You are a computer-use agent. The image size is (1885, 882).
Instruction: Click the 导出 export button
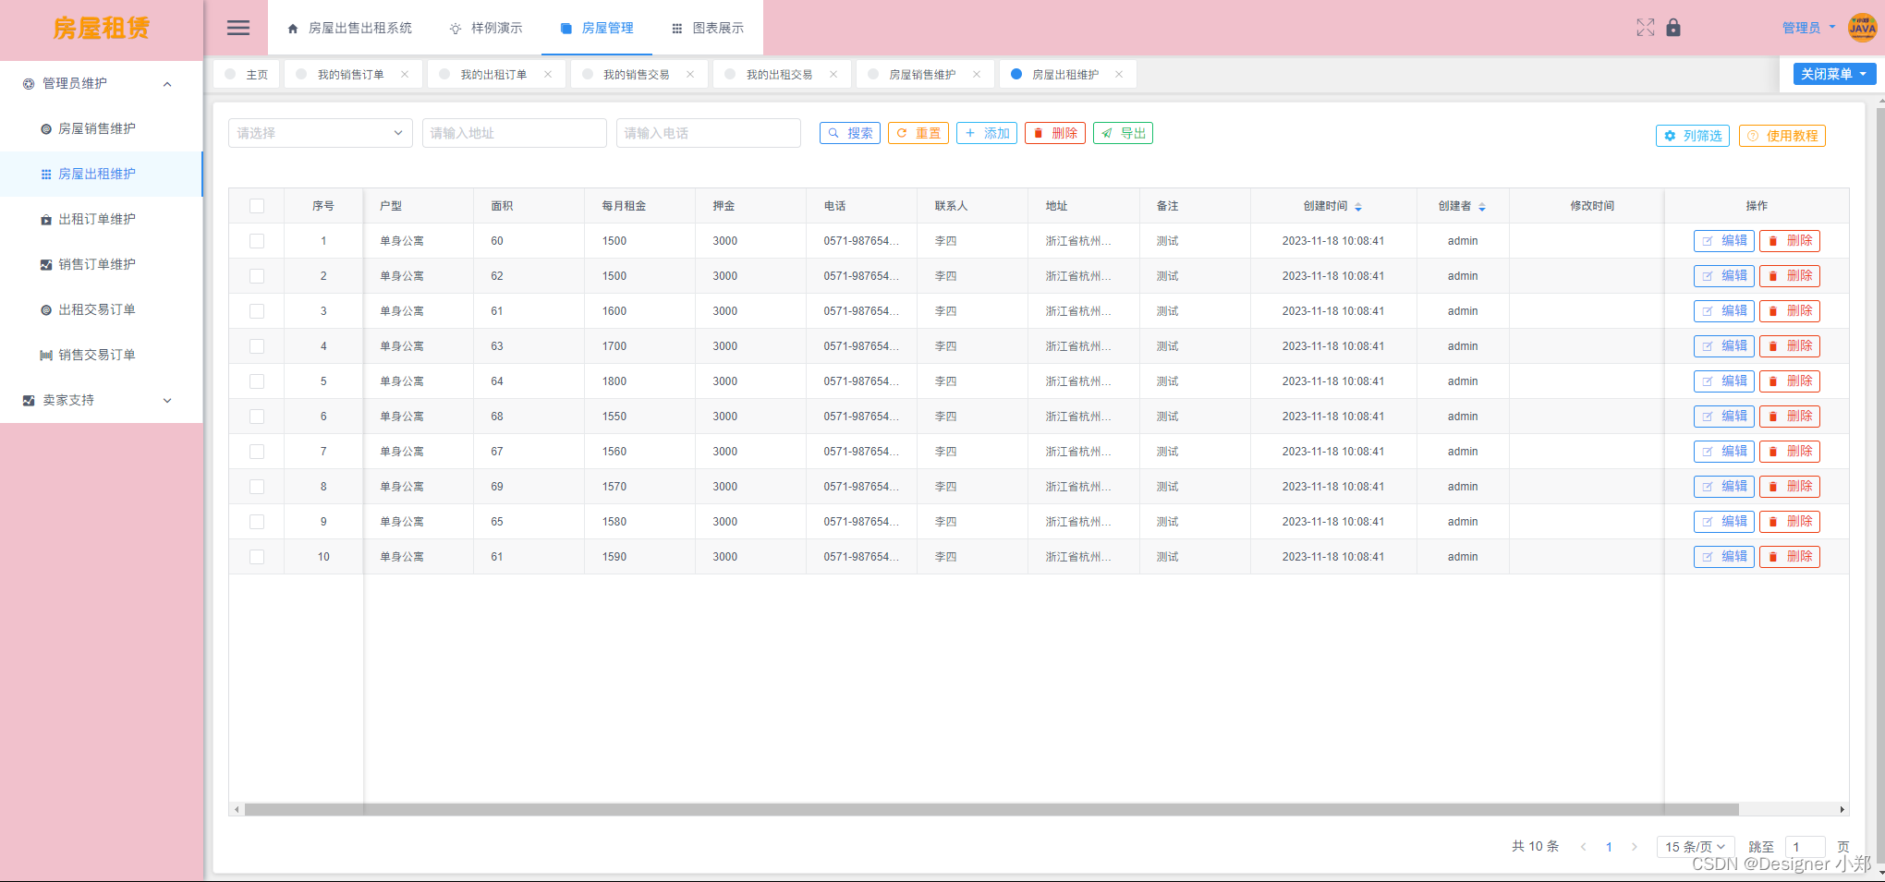tap(1123, 133)
